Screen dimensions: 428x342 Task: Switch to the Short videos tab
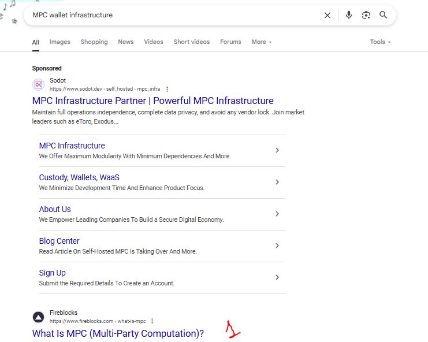(192, 42)
